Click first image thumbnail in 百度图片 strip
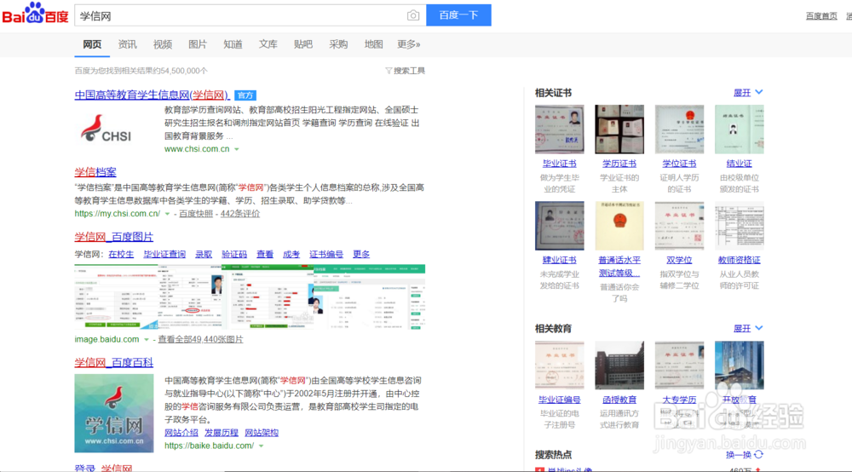 click(116, 297)
